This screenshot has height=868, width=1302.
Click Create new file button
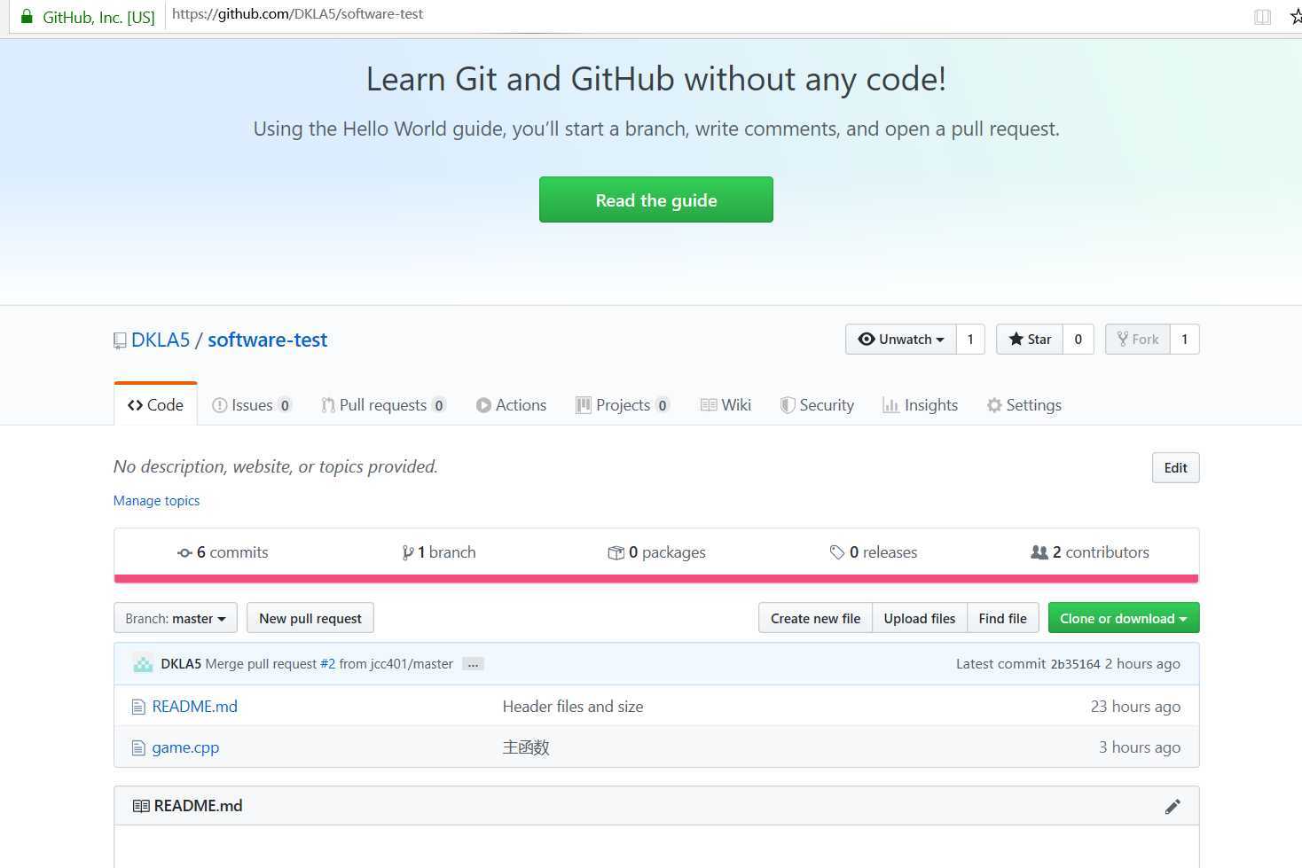click(x=815, y=618)
